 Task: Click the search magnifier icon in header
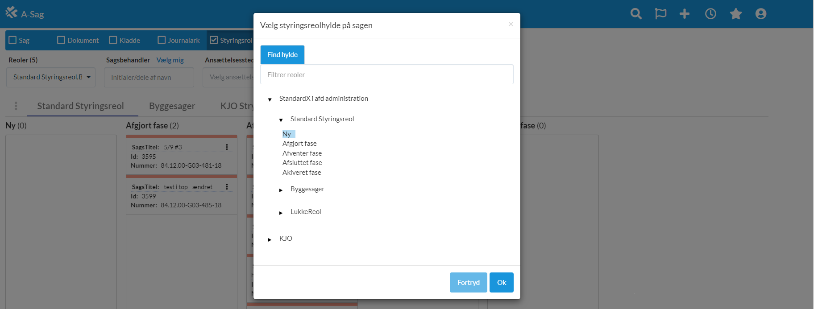tap(636, 14)
